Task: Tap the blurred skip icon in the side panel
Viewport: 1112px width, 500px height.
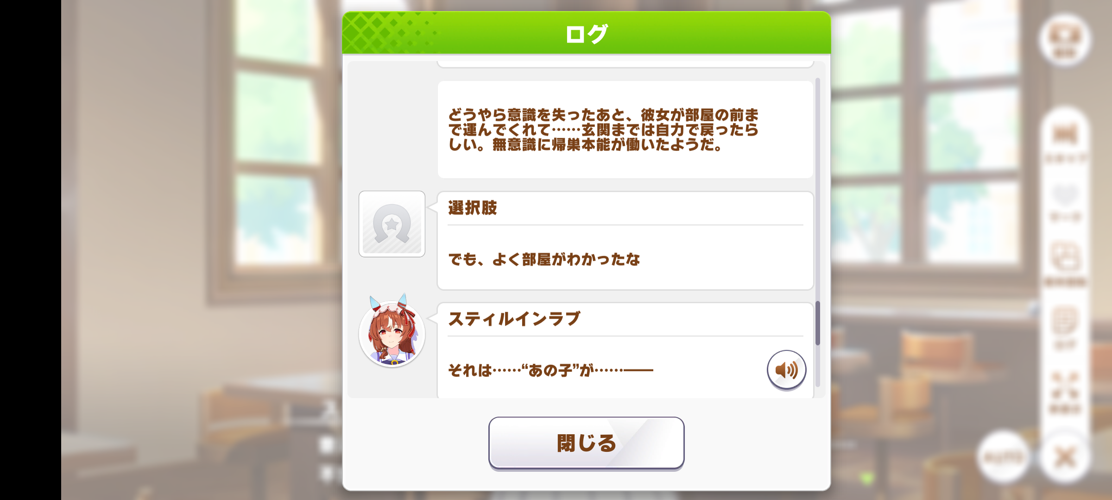Action: click(x=1065, y=141)
